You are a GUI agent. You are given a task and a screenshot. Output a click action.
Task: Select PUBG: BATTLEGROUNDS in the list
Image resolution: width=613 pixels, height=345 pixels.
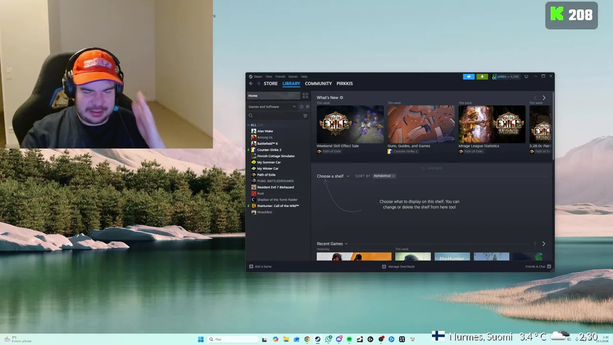click(275, 181)
